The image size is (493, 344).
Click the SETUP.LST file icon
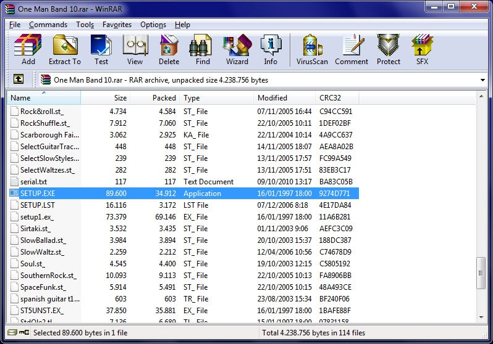14,205
